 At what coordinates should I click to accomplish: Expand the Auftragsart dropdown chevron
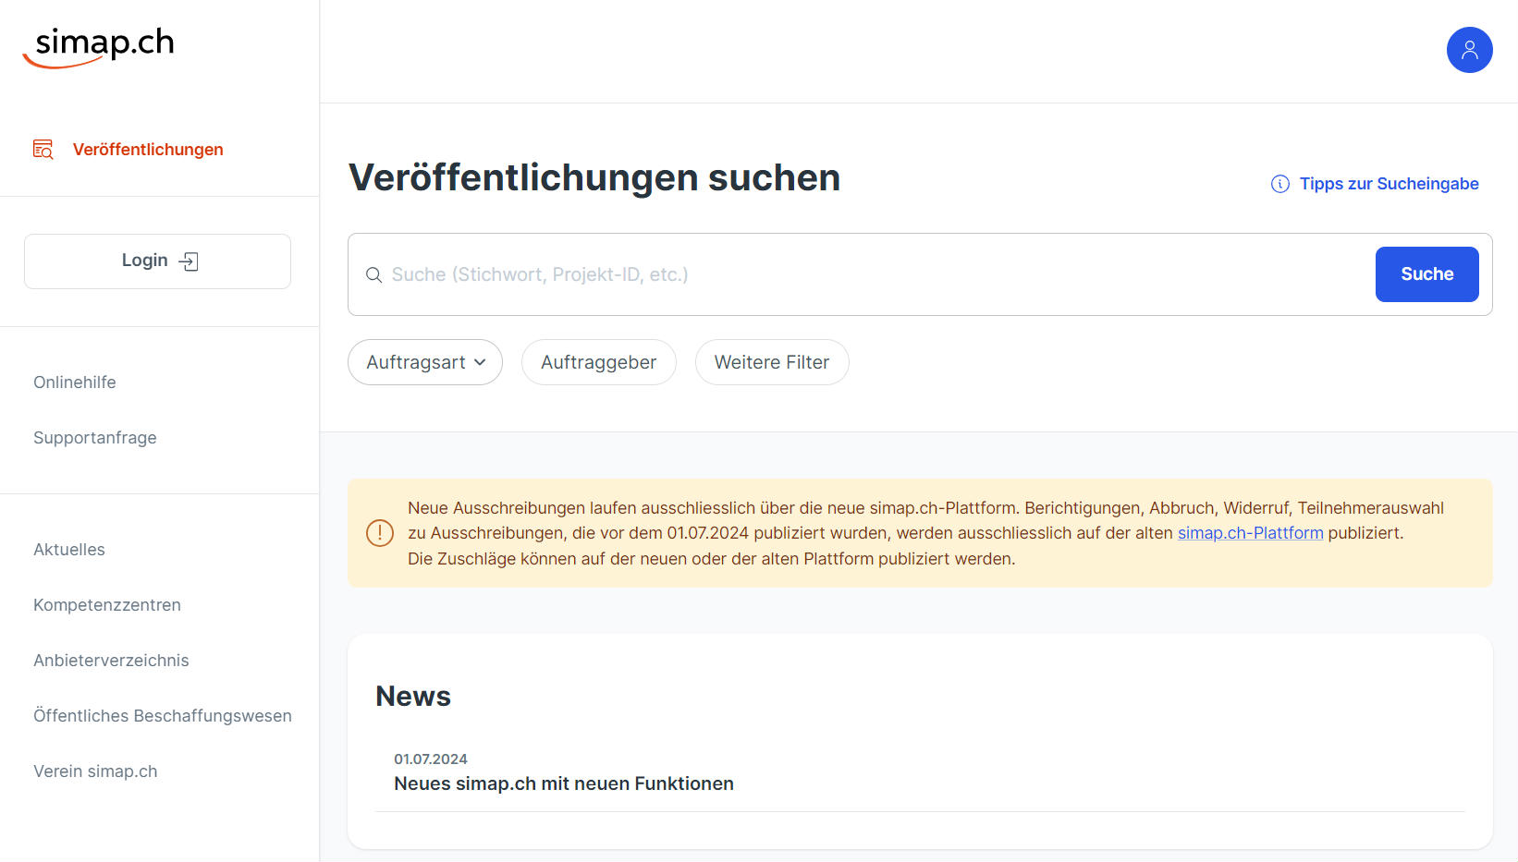tap(480, 362)
